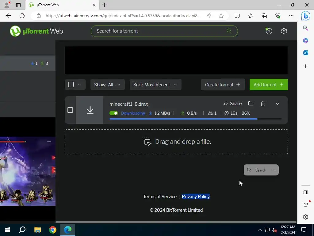Image resolution: width=314 pixels, height=236 pixels.
Task: Toggle Read aloud icon in address bar
Action: (x=209, y=16)
